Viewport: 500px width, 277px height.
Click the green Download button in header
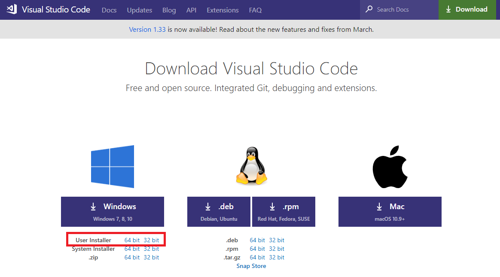(467, 10)
